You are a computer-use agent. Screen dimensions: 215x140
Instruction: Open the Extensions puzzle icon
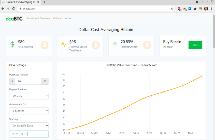click(x=195, y=9)
